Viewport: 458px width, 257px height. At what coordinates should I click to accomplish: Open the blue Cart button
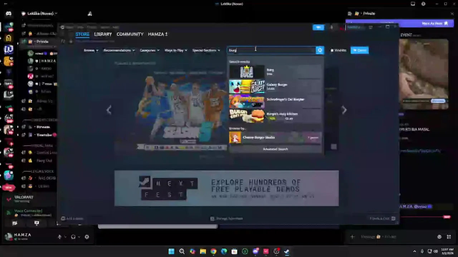click(360, 50)
